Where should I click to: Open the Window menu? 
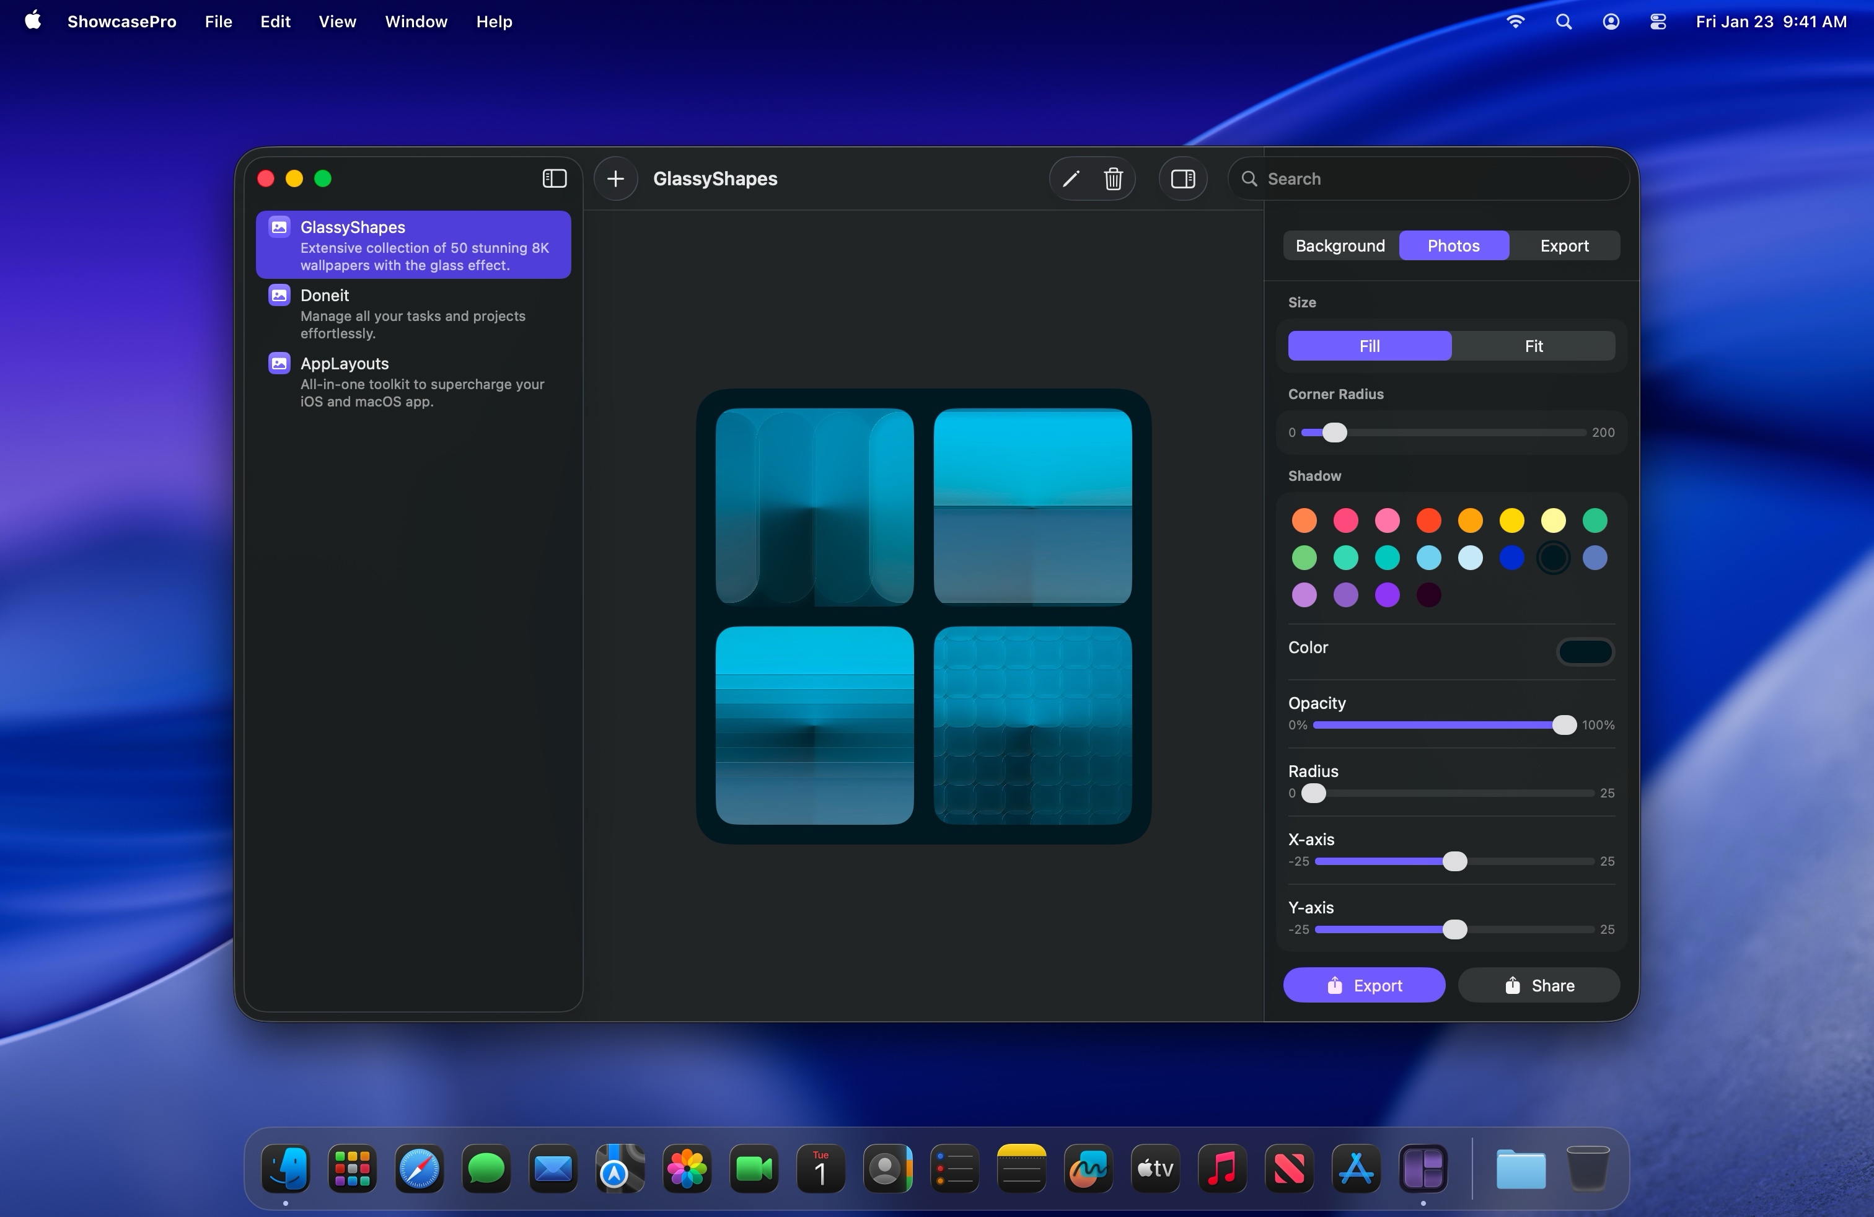416,21
